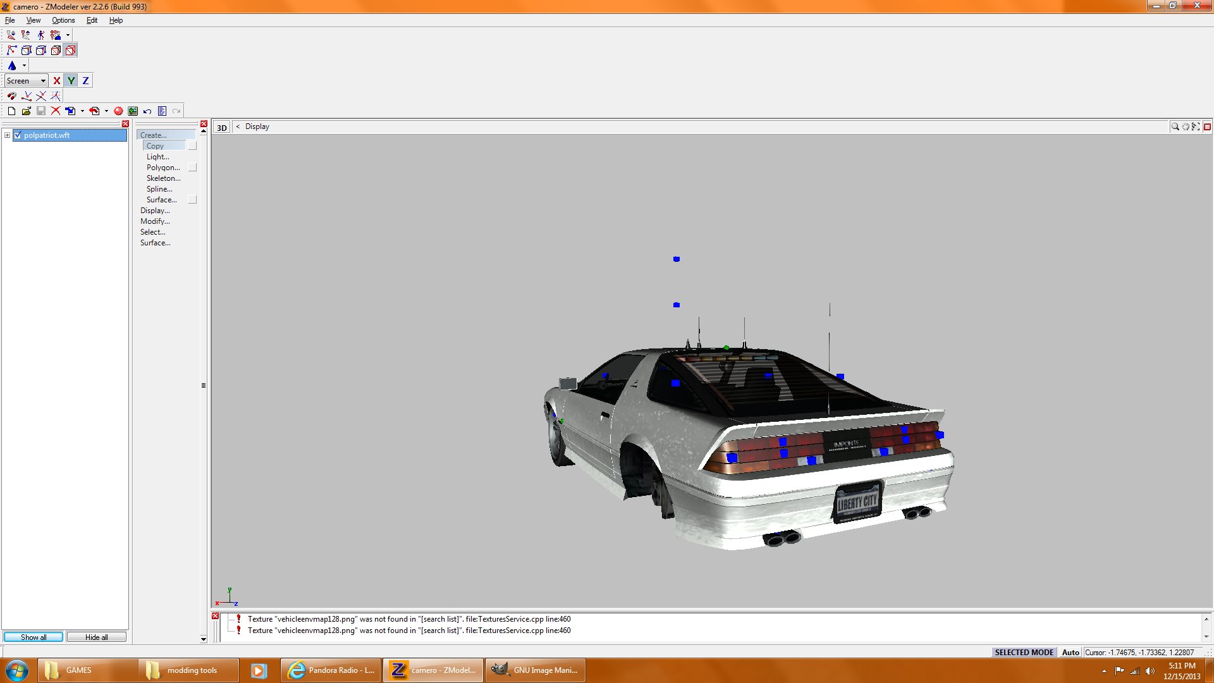
Task: Expand the polpatriot.wft tree node
Action: click(x=7, y=135)
